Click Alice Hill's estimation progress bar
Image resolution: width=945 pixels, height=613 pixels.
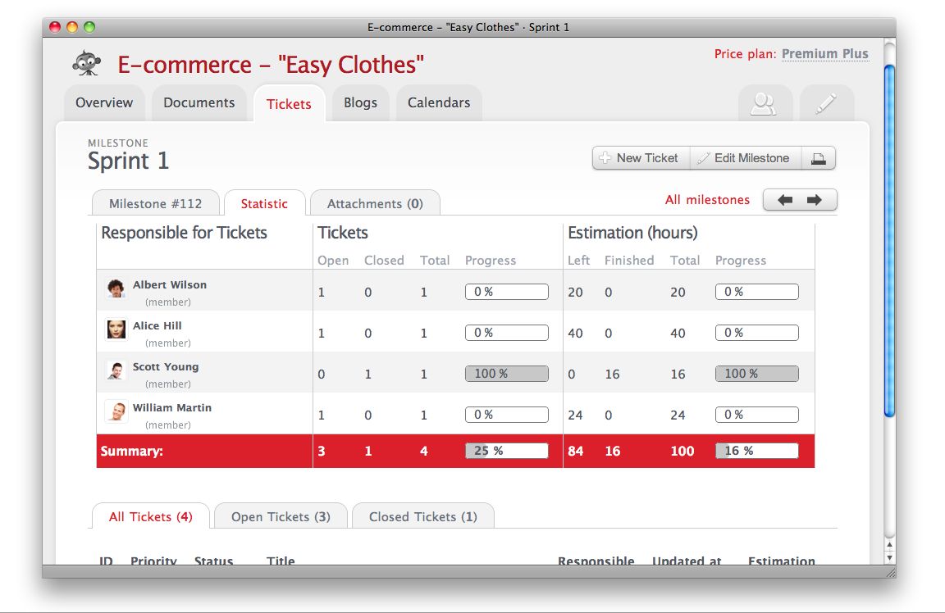click(x=757, y=333)
